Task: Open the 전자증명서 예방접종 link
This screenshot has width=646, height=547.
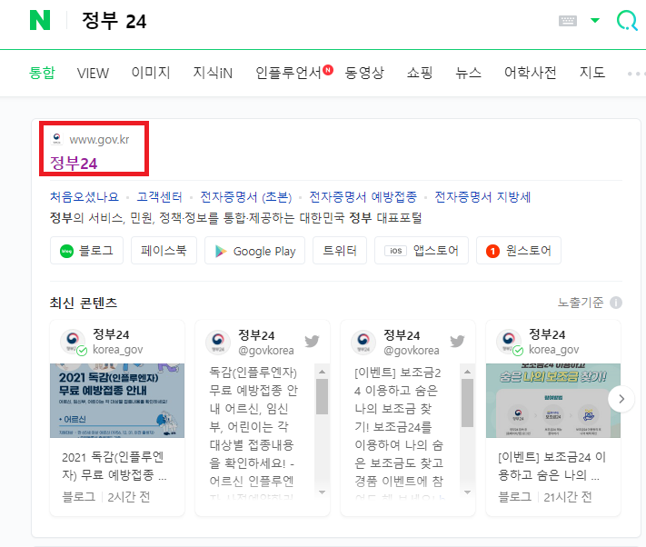Action: tap(363, 197)
